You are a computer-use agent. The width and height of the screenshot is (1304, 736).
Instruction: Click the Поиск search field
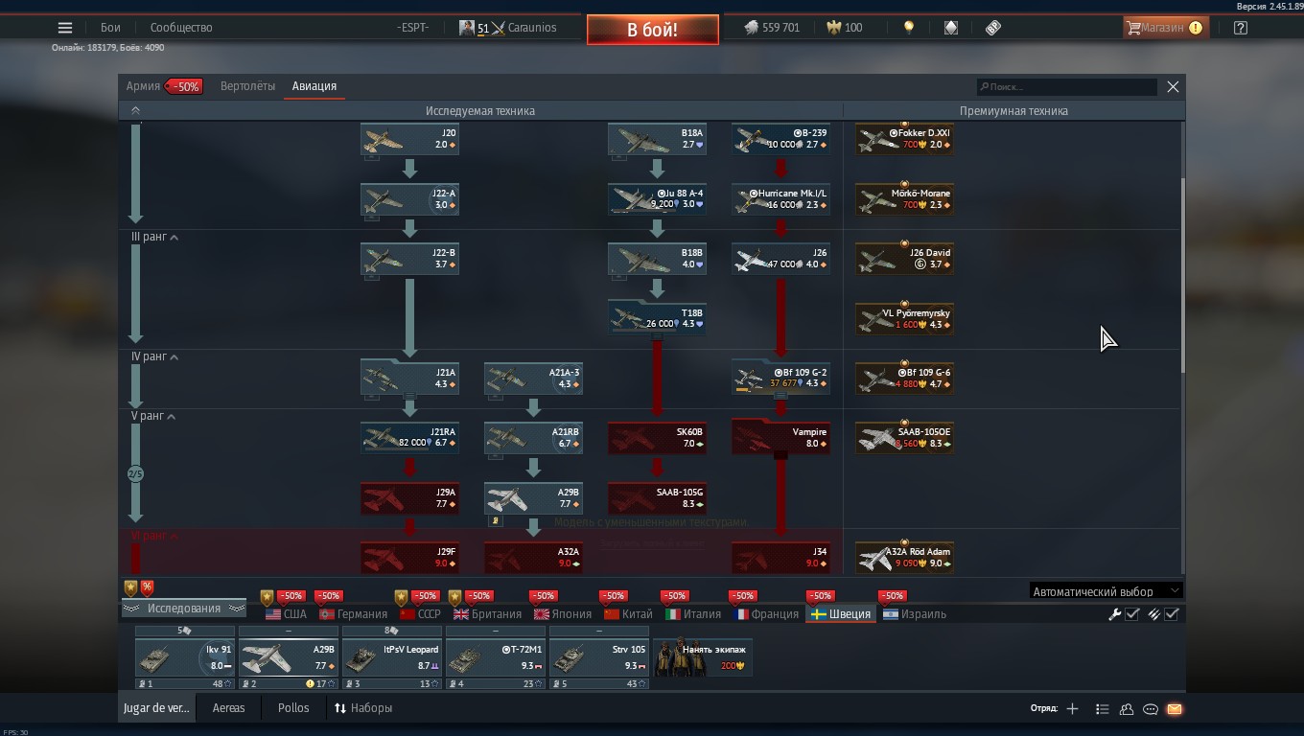coord(1066,87)
